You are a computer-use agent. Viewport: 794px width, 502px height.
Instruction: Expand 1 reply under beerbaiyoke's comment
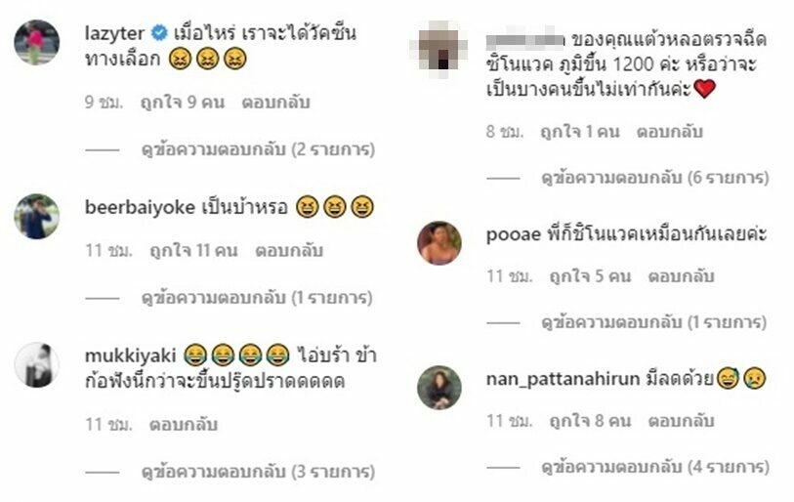point(257,298)
